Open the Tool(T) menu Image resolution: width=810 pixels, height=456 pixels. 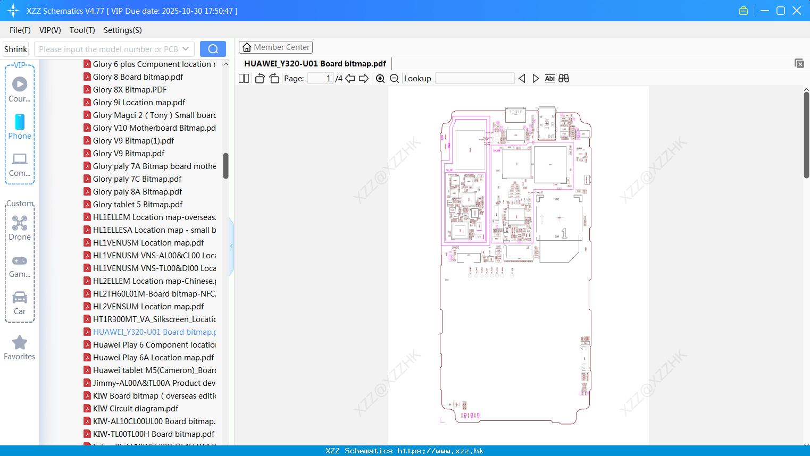(x=82, y=30)
